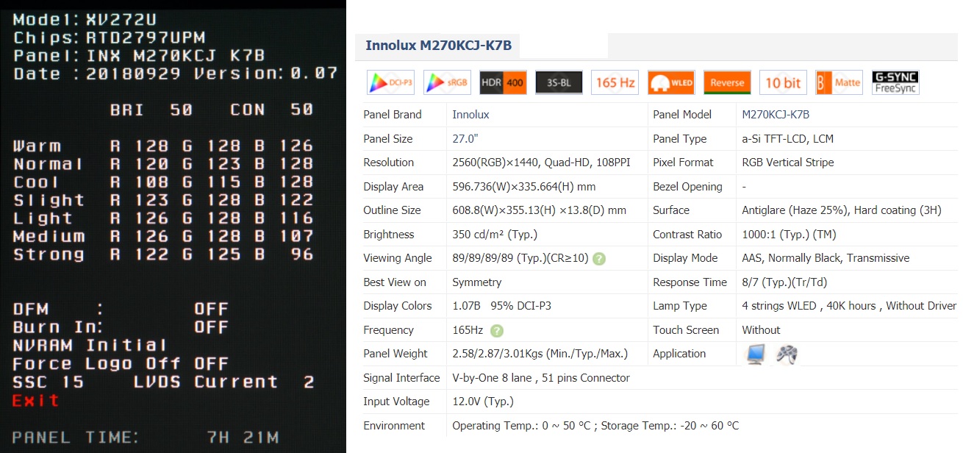This screenshot has height=453, width=963.
Task: Click the V-by-One 8 lane signal interface value
Action: tap(541, 378)
